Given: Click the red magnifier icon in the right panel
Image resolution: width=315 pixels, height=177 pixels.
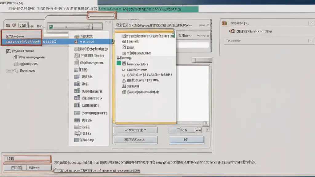Looking at the screenshot, I should [x=232, y=31].
